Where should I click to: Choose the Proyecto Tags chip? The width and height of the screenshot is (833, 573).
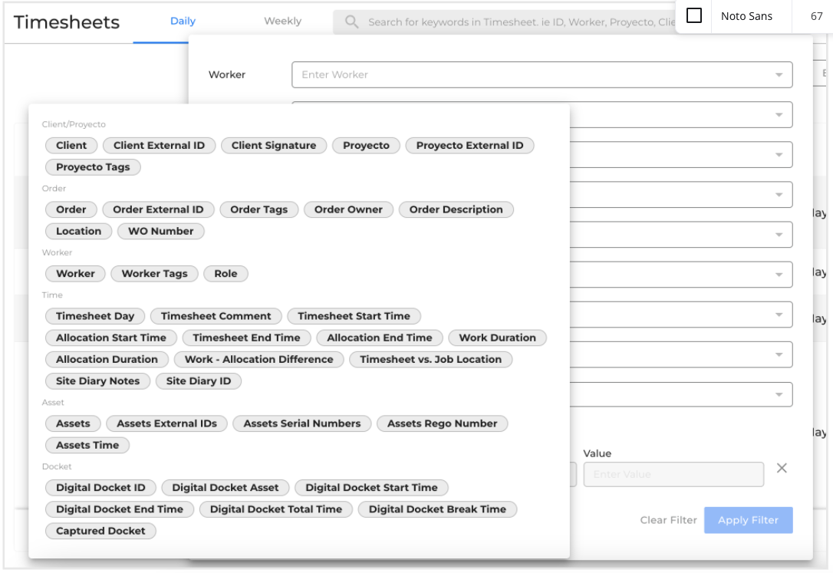[x=93, y=167]
